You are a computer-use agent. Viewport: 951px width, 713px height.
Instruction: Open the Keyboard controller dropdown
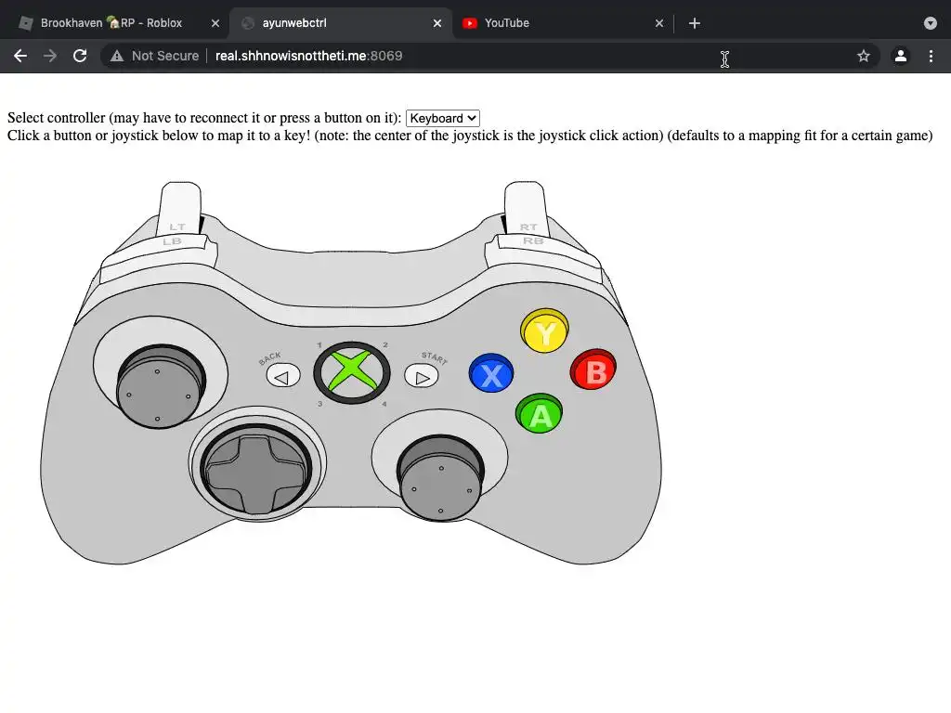click(x=443, y=118)
